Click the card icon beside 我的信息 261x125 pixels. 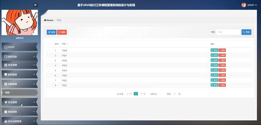tap(6, 57)
